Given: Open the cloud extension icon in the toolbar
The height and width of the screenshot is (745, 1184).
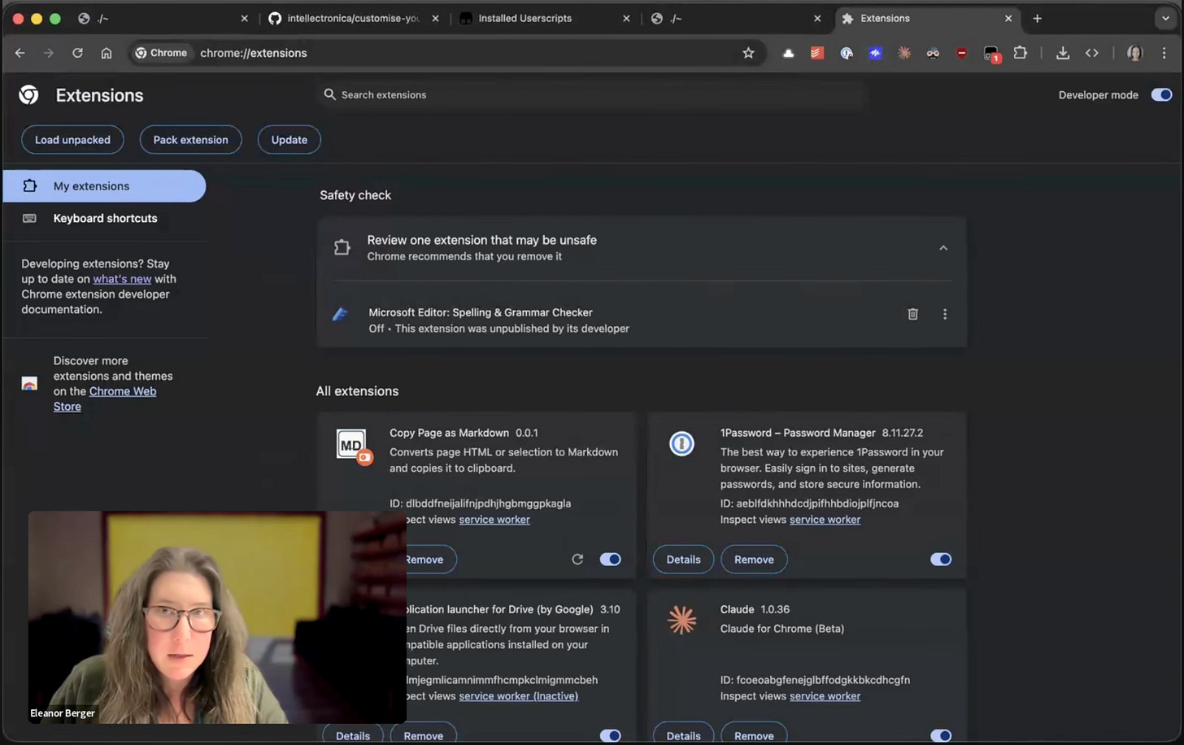Looking at the screenshot, I should point(788,53).
